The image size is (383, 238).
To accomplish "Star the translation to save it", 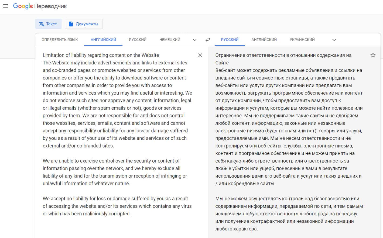I will 373,55.
